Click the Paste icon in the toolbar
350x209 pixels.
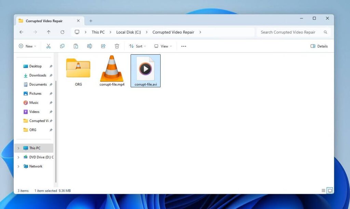click(76, 46)
